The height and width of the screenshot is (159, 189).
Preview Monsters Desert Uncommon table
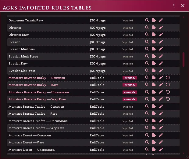pos(147,150)
